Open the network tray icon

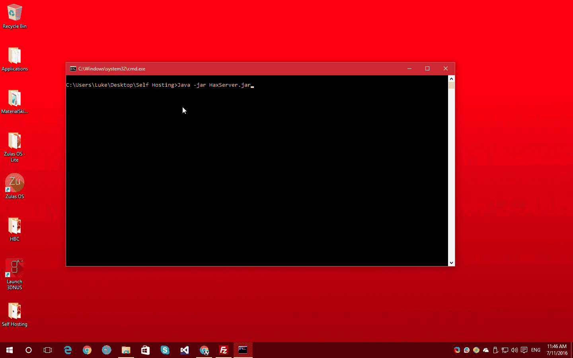[505, 350]
